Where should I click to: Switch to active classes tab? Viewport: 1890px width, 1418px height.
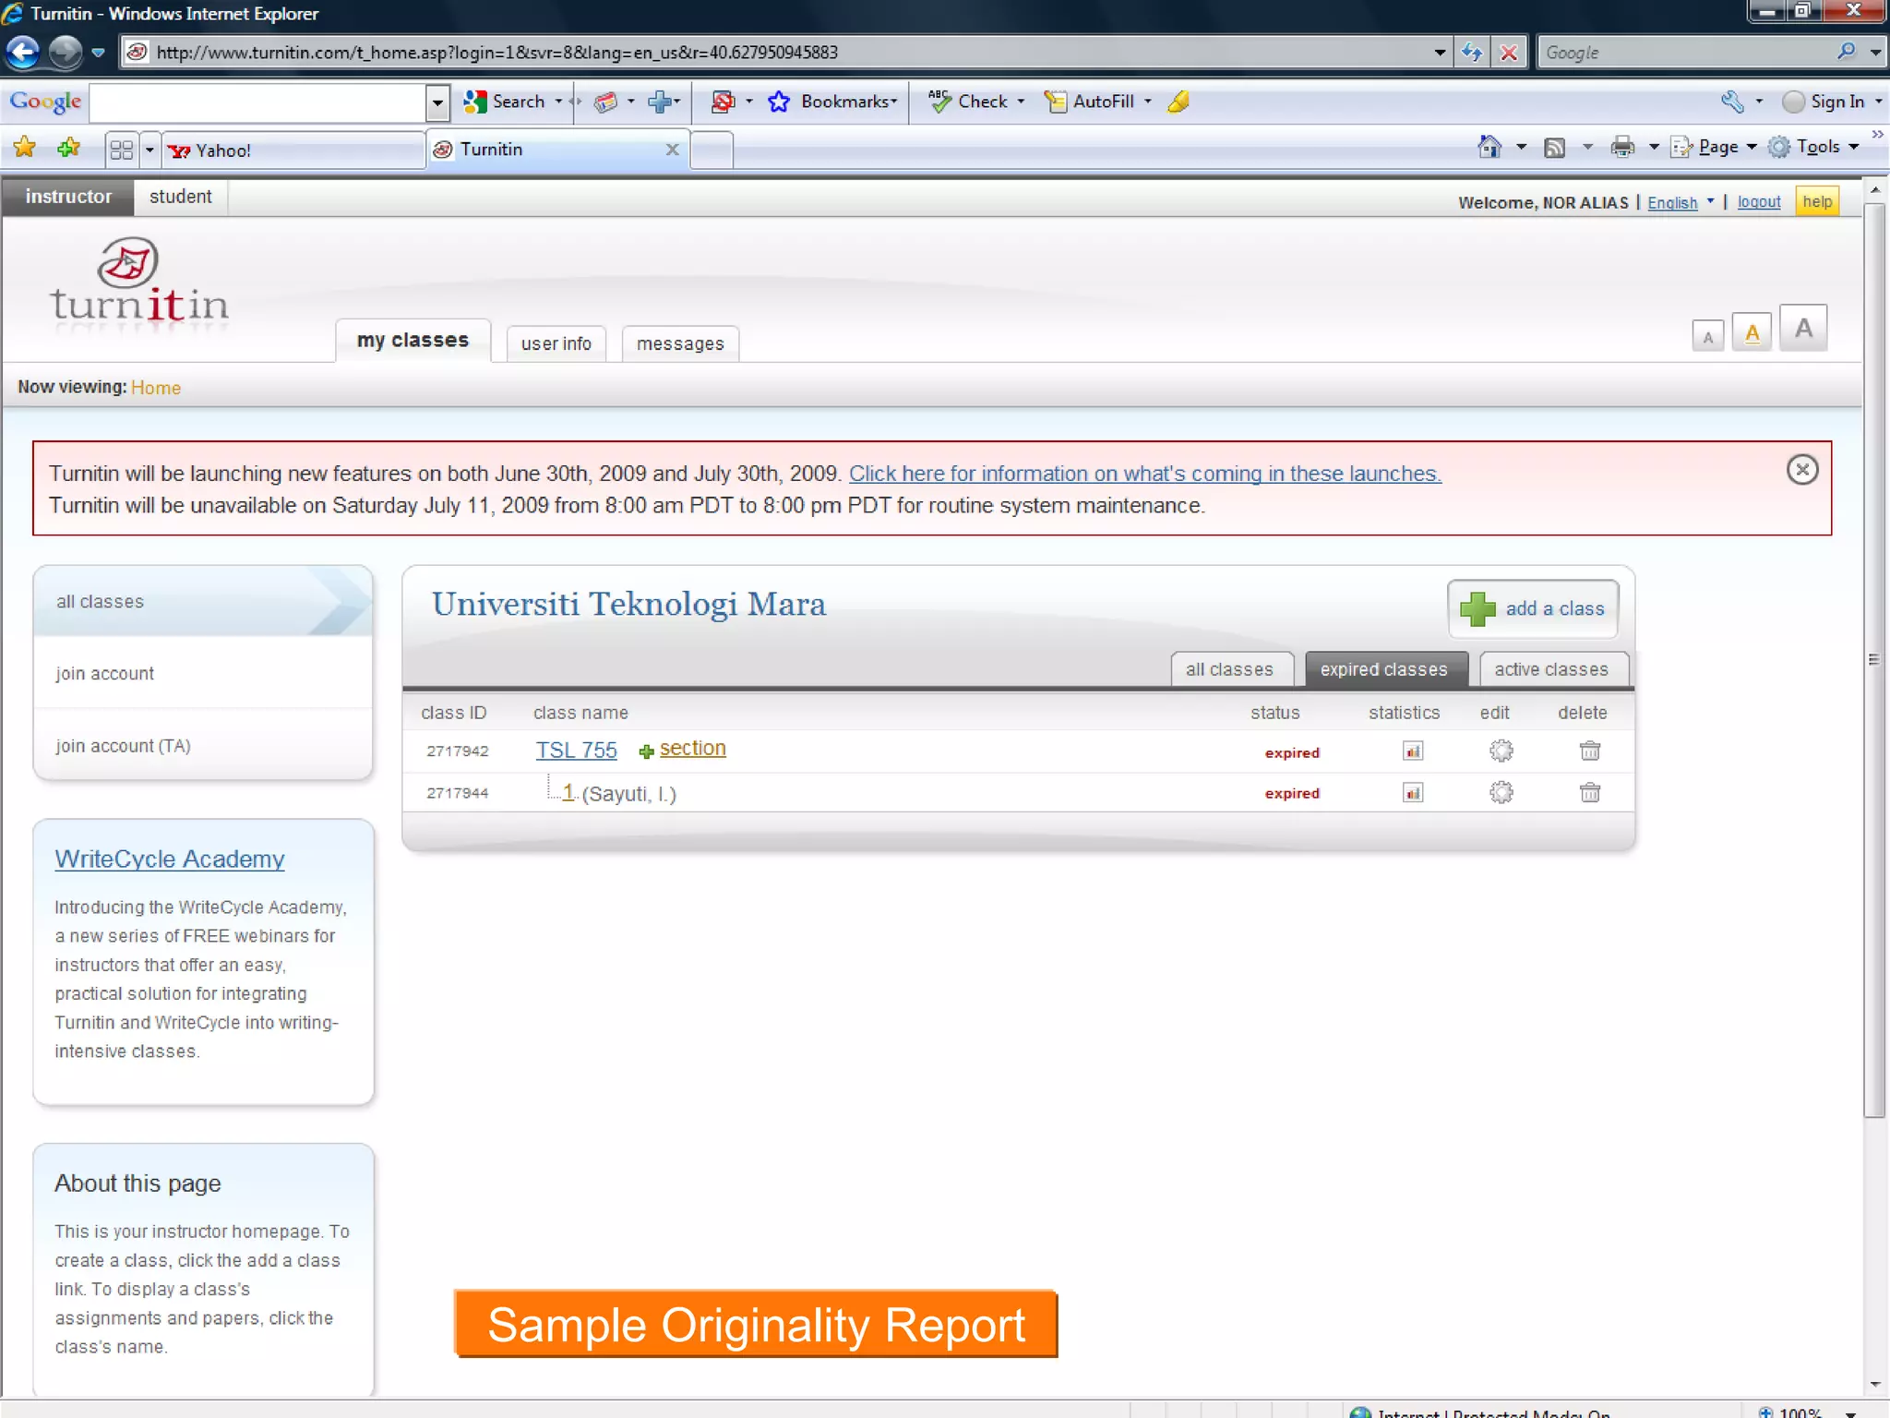(1550, 669)
